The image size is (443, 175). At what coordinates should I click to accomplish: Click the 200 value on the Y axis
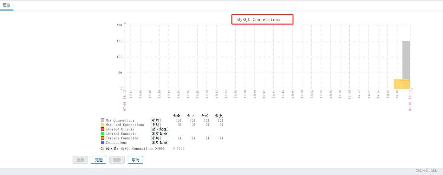[120, 25]
